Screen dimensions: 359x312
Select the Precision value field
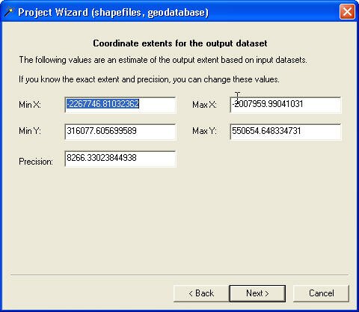120,159
